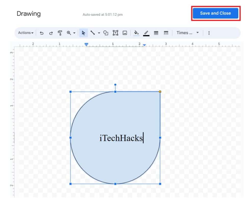Click the Redo icon

51,33
